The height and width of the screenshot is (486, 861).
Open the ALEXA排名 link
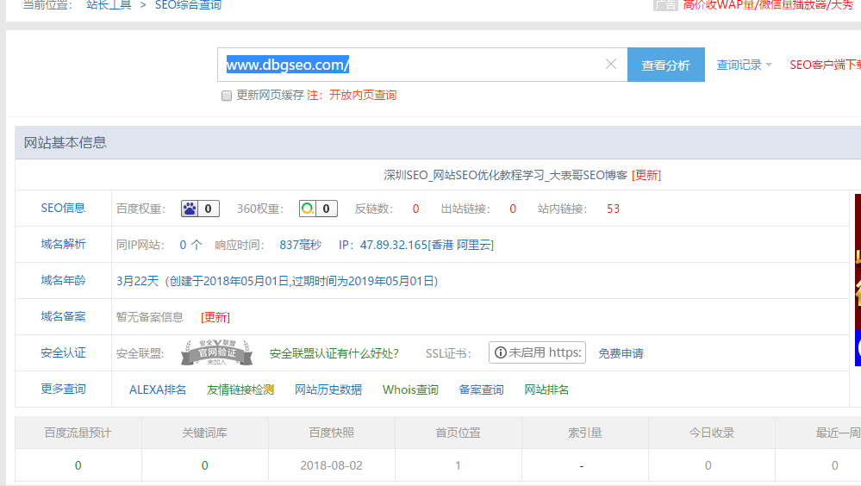(158, 389)
